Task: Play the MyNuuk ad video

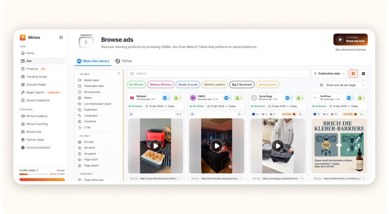Action: (155, 146)
